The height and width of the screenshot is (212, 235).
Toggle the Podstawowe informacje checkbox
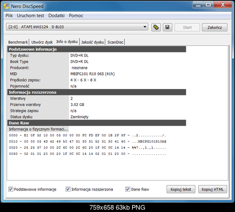tap(11, 189)
